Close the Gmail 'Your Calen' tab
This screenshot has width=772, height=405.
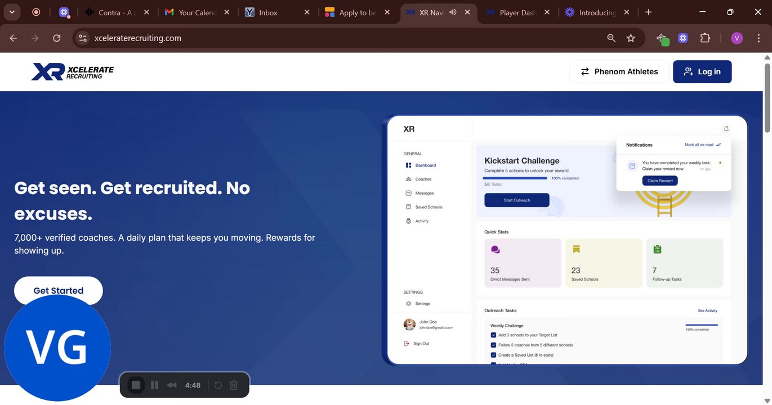(x=227, y=12)
